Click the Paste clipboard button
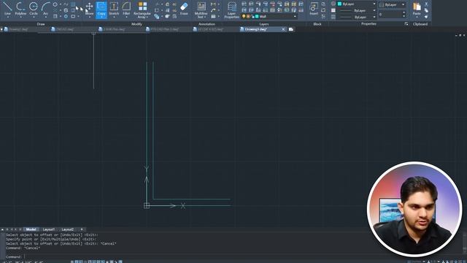Image resolution: width=467 pixels, height=263 pixels. (x=417, y=8)
